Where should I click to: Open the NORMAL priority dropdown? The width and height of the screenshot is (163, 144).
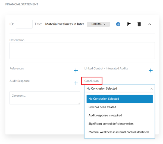pyautogui.click(x=98, y=24)
